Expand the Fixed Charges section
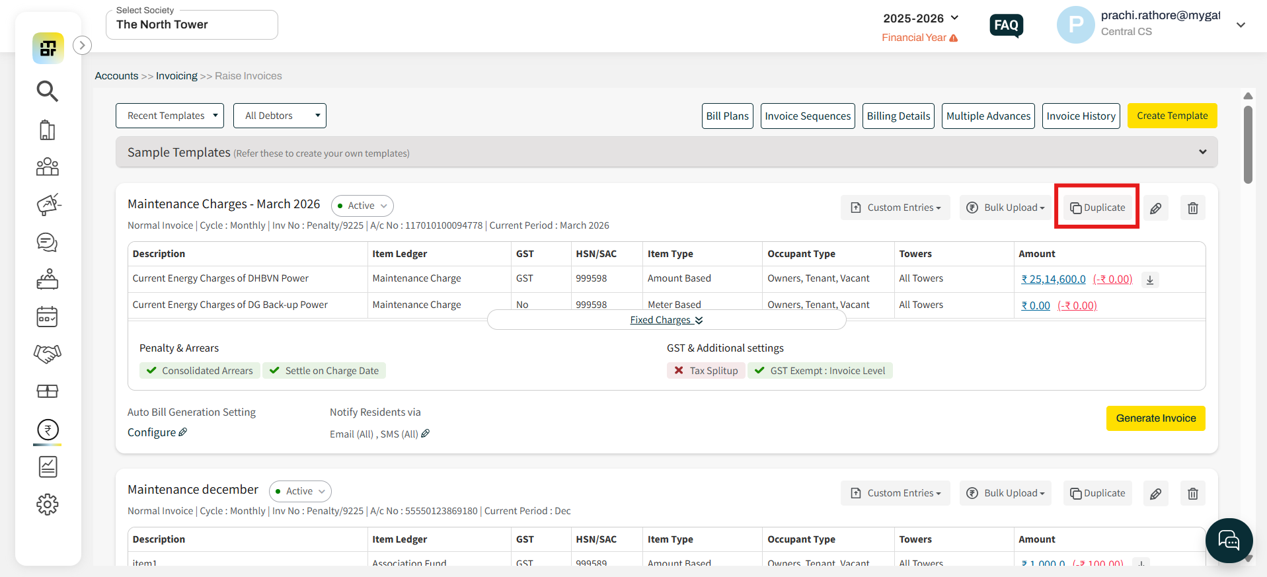Screen dimensions: 1267x577 [666, 320]
